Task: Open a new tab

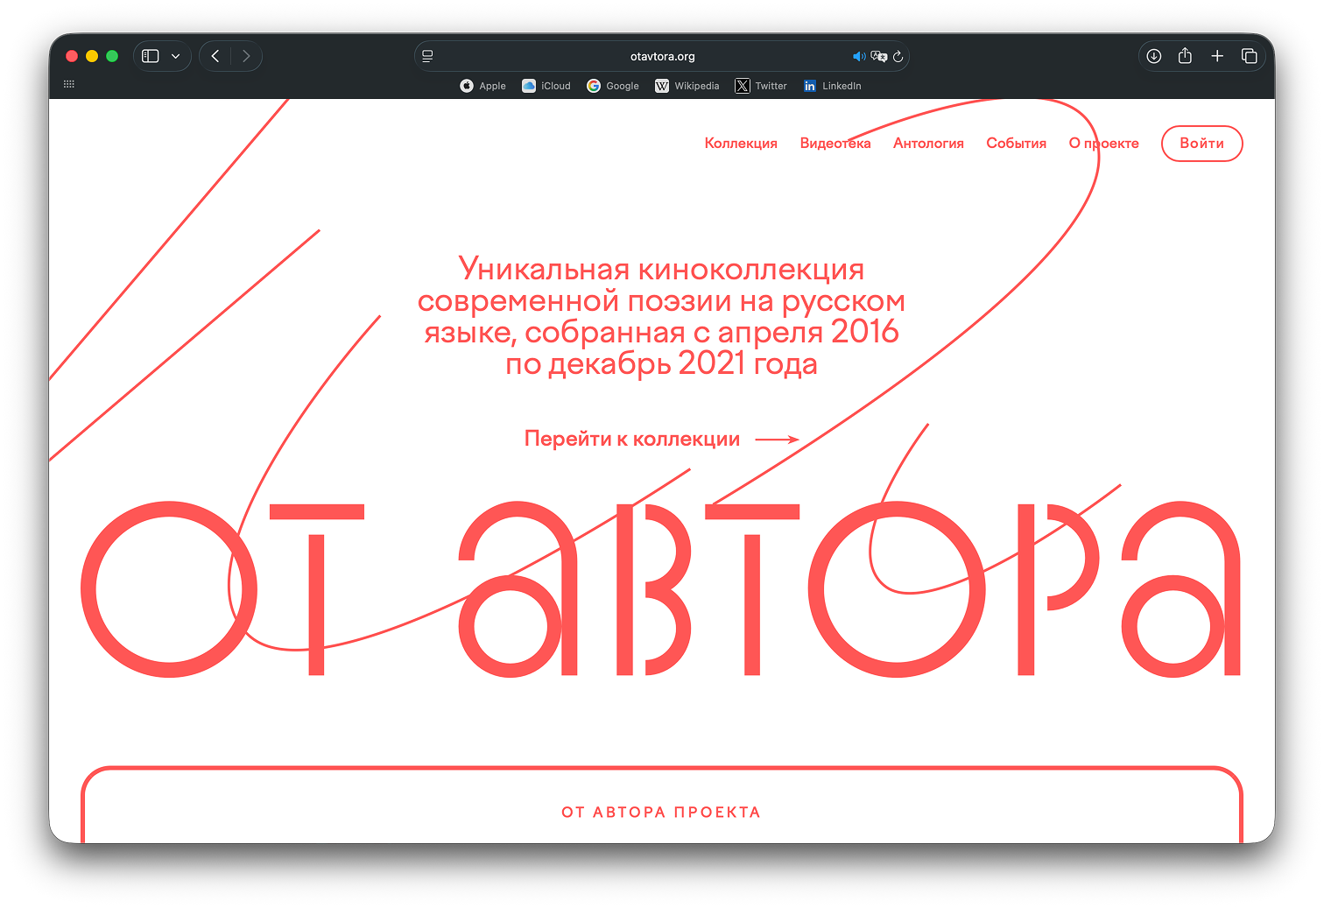Action: click(1217, 56)
